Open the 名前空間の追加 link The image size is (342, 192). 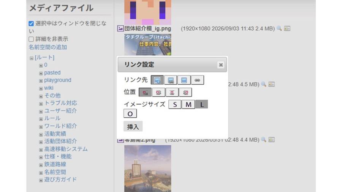tap(48, 47)
